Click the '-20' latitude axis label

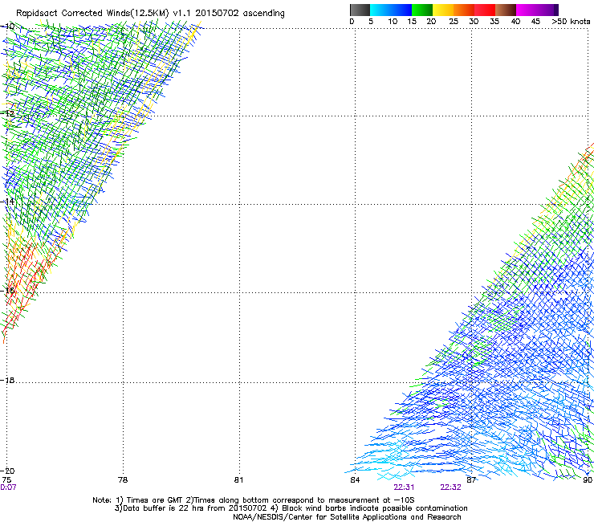coord(7,471)
